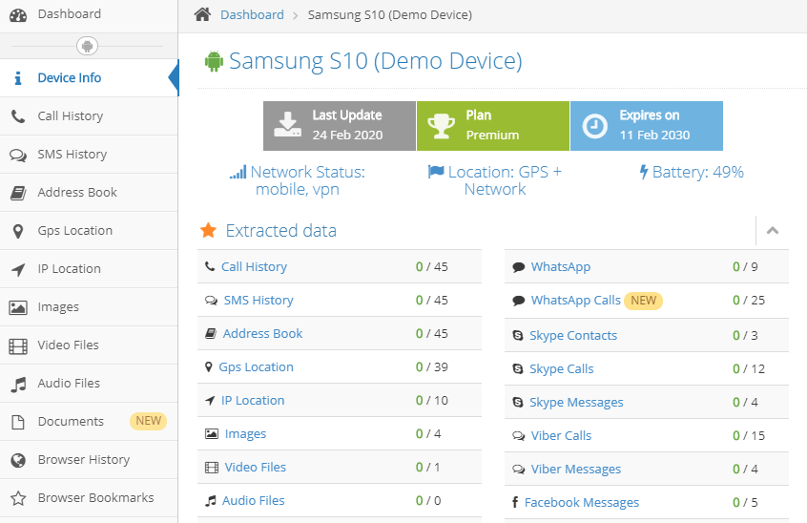
Task: Click the Plan Premium trophy icon
Action: (x=441, y=126)
